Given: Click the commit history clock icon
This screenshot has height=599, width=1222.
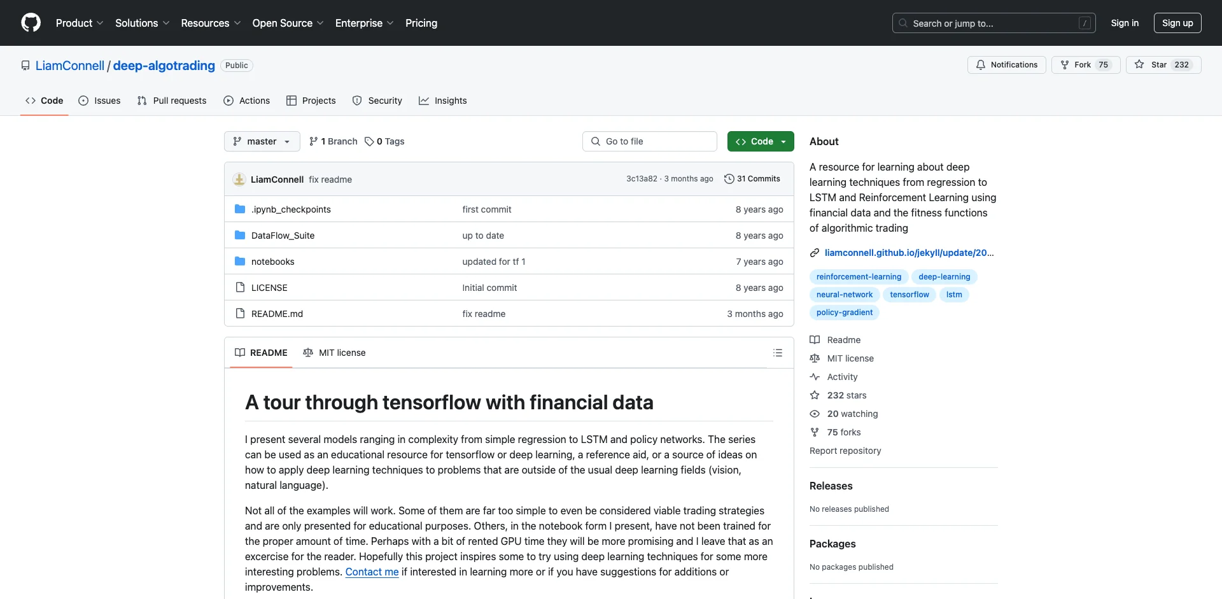Looking at the screenshot, I should point(729,179).
